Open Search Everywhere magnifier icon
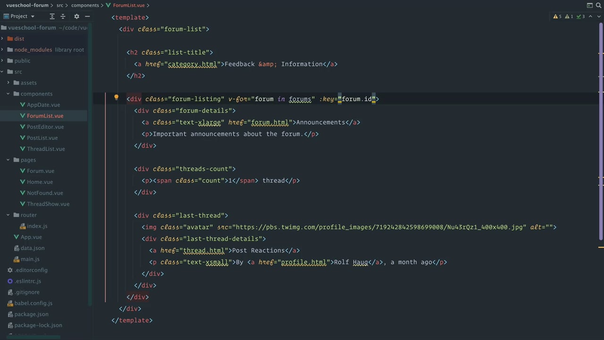Viewport: 604px width, 340px height. [x=599, y=5]
